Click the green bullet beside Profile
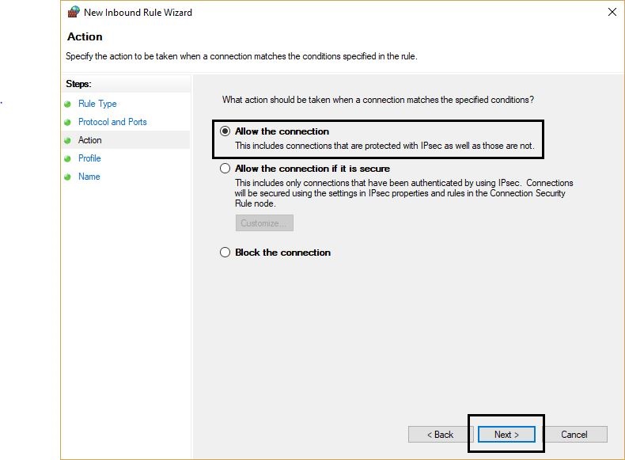 tap(67, 159)
